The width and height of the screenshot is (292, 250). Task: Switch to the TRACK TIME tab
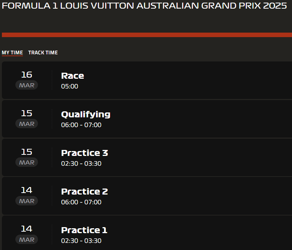[43, 52]
